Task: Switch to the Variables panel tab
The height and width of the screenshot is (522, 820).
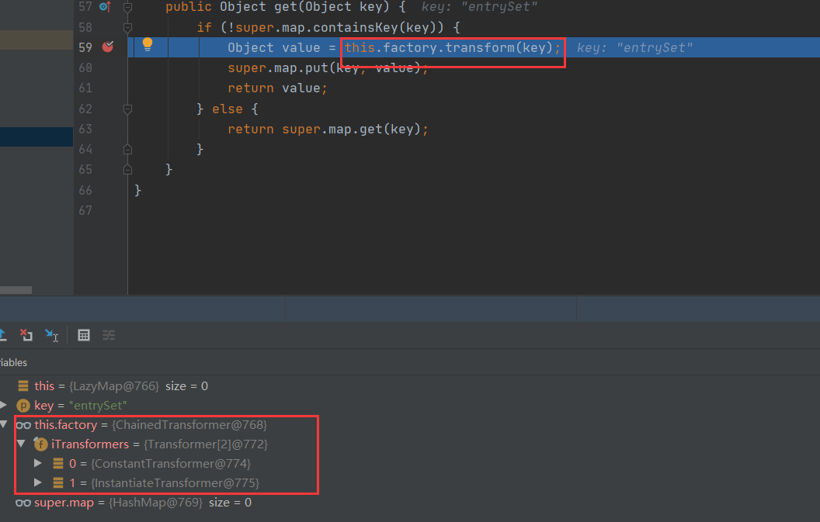Action: point(13,362)
